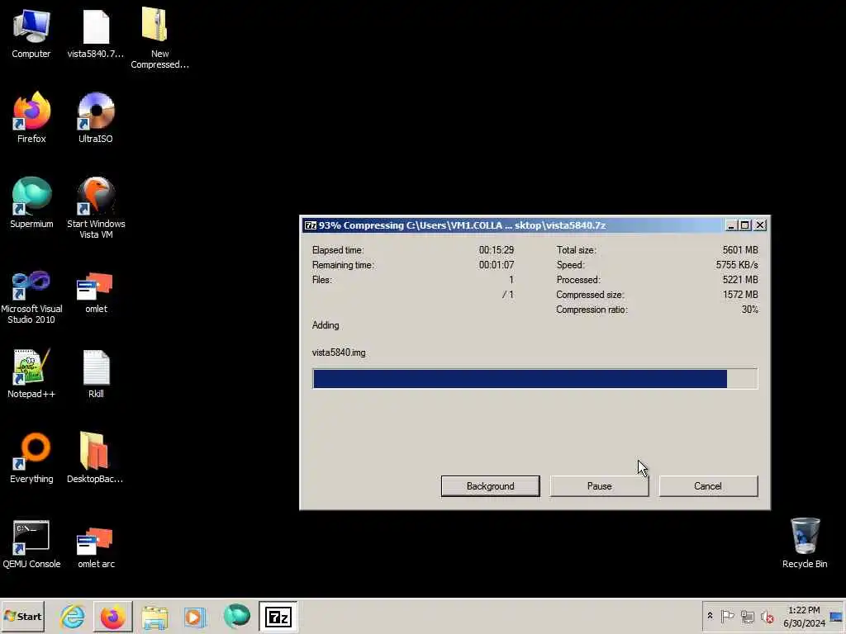Cancel the 7-Zip compression
Image resolution: width=846 pixels, height=634 pixels.
[708, 485]
